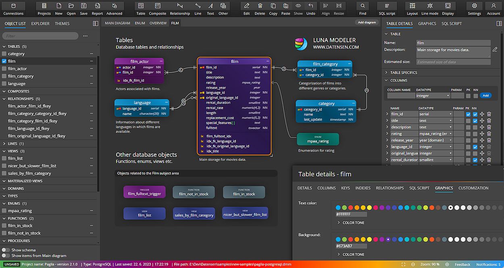Viewport: 504px width, 268px height.
Task: Switch to the FILM diagram tab
Action: (x=174, y=23)
